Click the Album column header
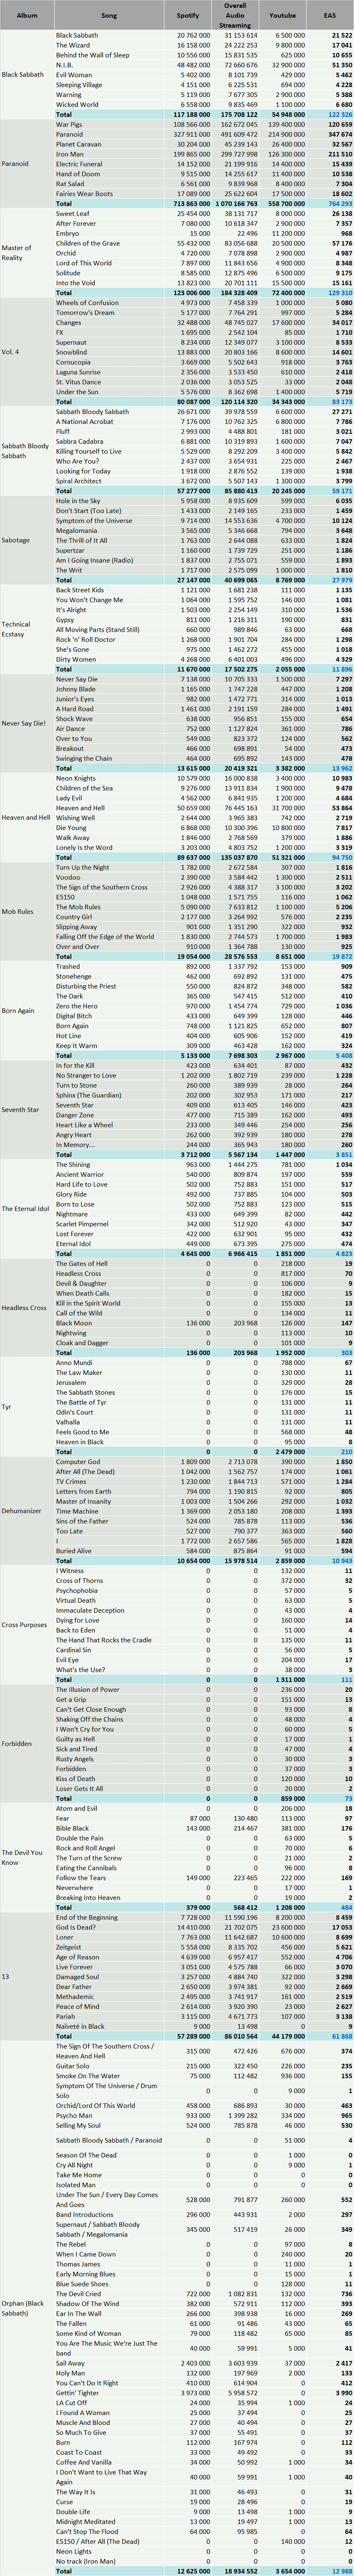This screenshot has width=354, height=2576. (27, 16)
